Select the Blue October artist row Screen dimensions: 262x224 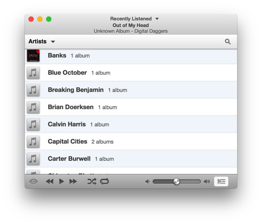131,73
